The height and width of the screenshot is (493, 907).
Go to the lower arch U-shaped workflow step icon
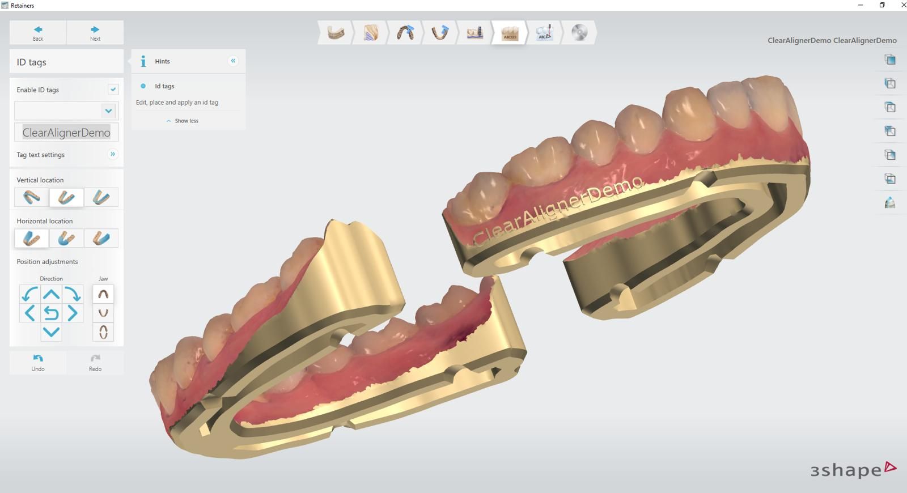pyautogui.click(x=440, y=33)
